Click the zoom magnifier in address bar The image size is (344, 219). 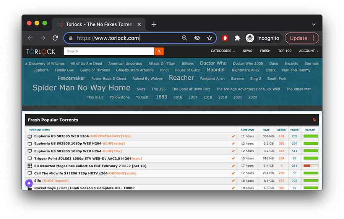tap(185, 38)
